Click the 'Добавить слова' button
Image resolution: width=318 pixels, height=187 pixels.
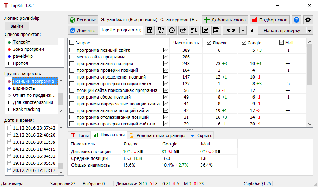click(225, 20)
